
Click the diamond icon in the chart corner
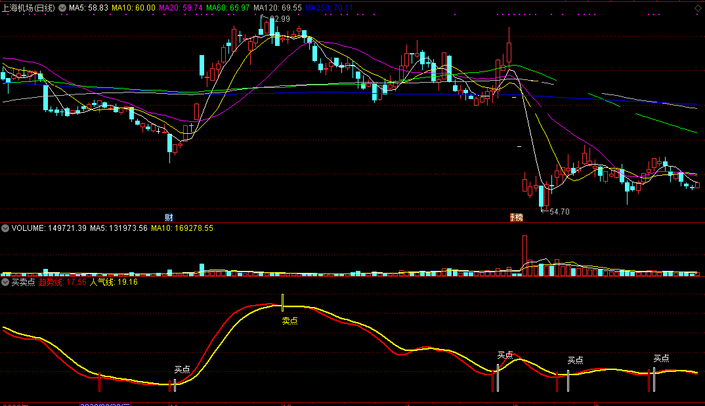tap(698, 8)
